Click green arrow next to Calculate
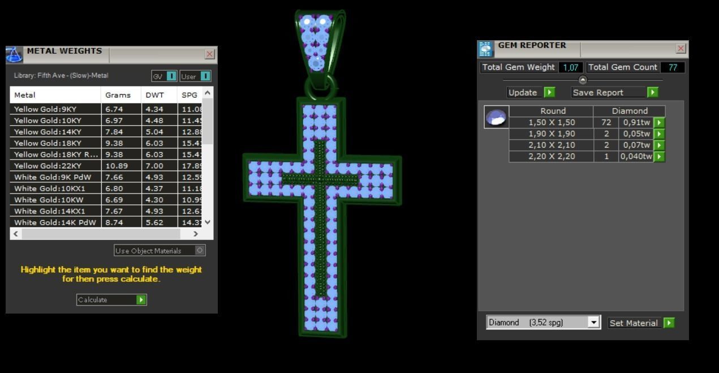This screenshot has height=373, width=719. [141, 300]
